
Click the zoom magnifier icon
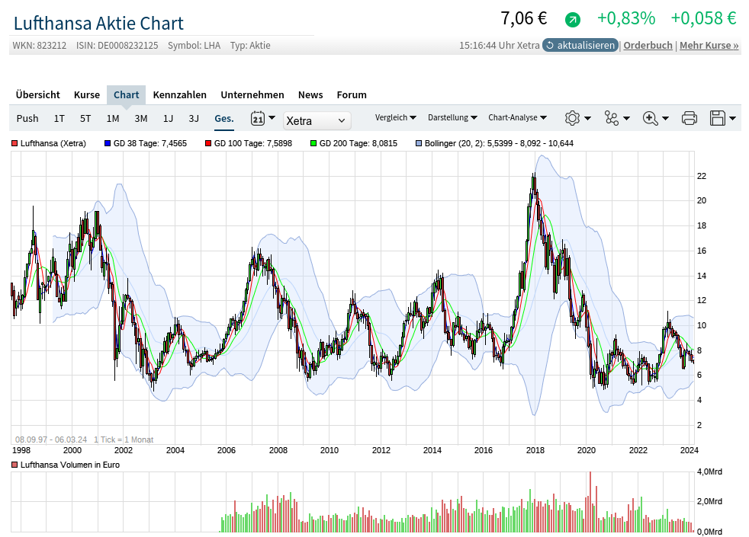pos(650,118)
